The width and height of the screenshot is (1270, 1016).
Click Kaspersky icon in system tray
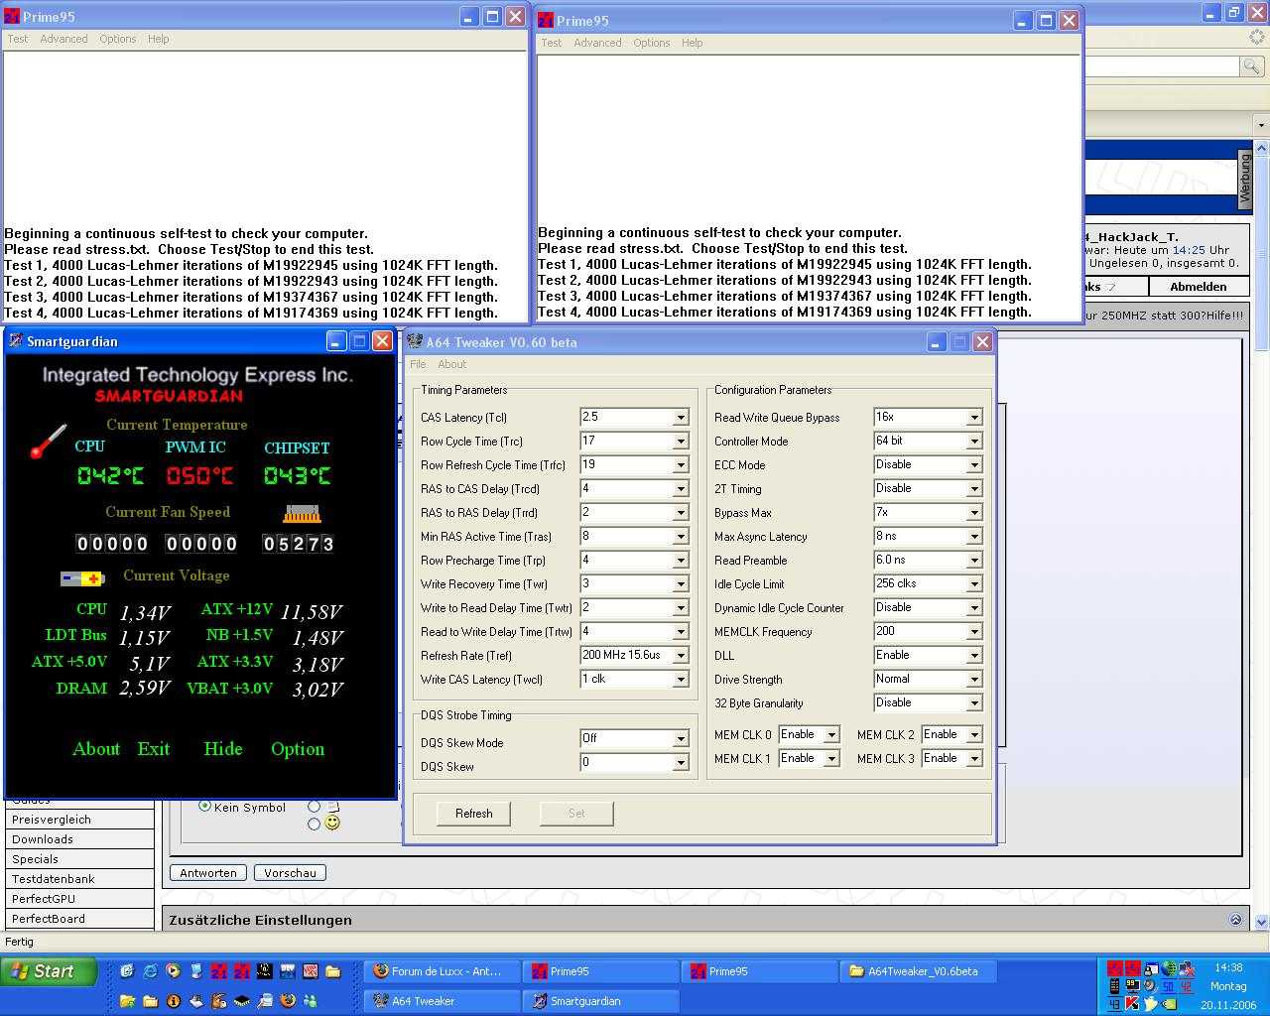1132,1004
